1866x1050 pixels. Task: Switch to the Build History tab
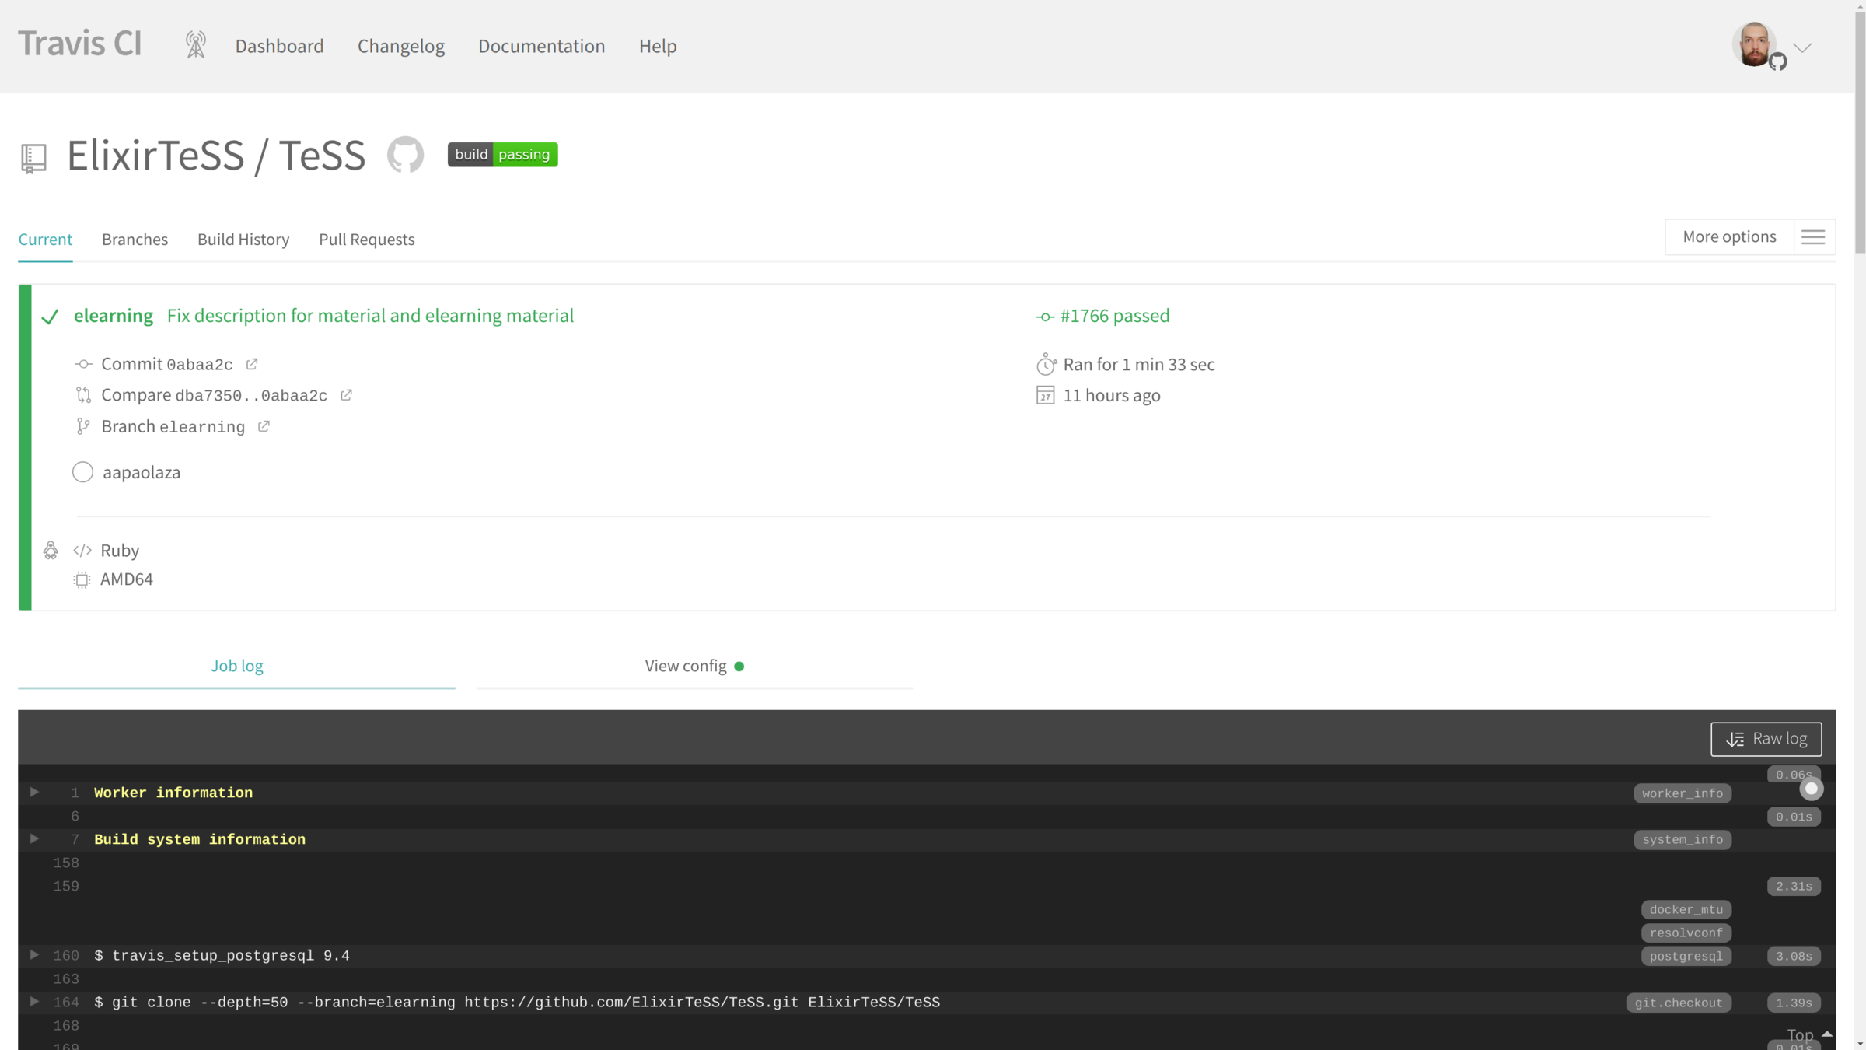pos(243,240)
